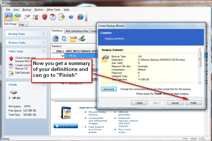Click the file and folder backup toolbar icon
Image resolution: width=212 pixels, height=141 pixels.
coord(17,17)
